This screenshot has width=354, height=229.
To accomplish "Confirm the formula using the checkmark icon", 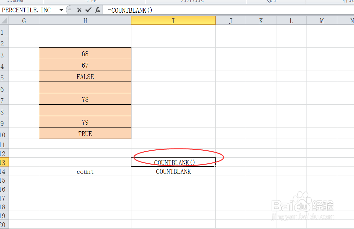I will pyautogui.click(x=88, y=10).
